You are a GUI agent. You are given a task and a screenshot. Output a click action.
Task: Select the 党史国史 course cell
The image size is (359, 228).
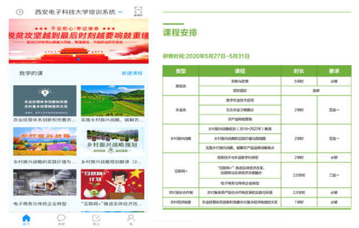click(240, 91)
